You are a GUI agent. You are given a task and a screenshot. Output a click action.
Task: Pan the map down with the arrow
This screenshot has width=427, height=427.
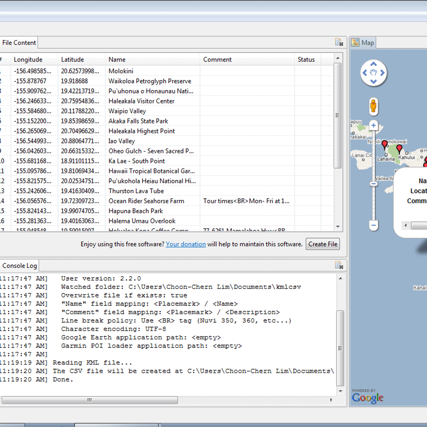point(373,81)
